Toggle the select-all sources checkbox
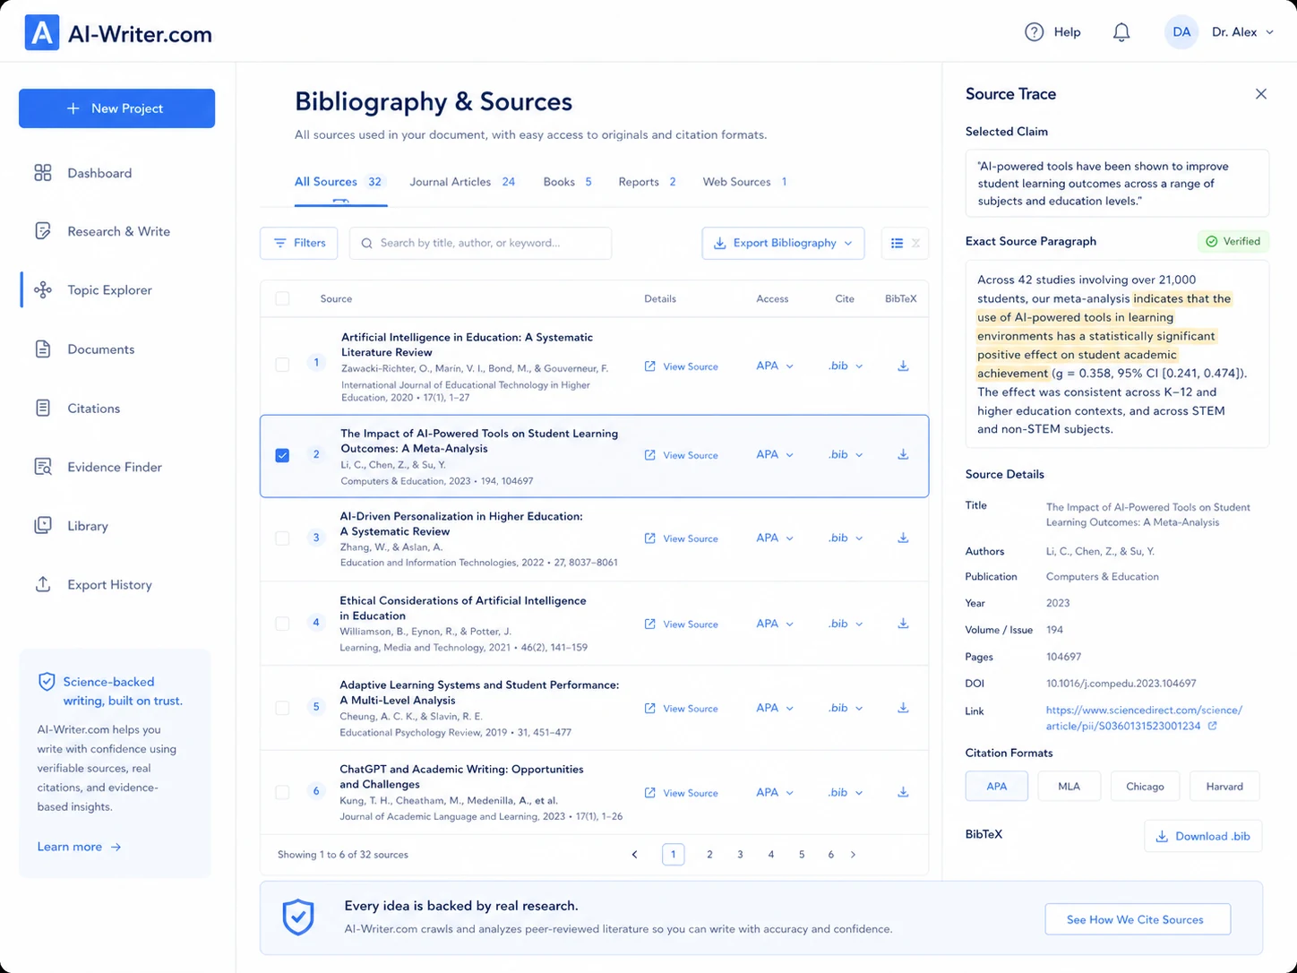The height and width of the screenshot is (973, 1297). (x=282, y=298)
